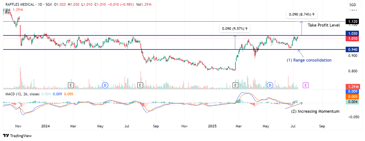
Task: Click the upcoming pink earnings E marker
Action: click(x=305, y=85)
